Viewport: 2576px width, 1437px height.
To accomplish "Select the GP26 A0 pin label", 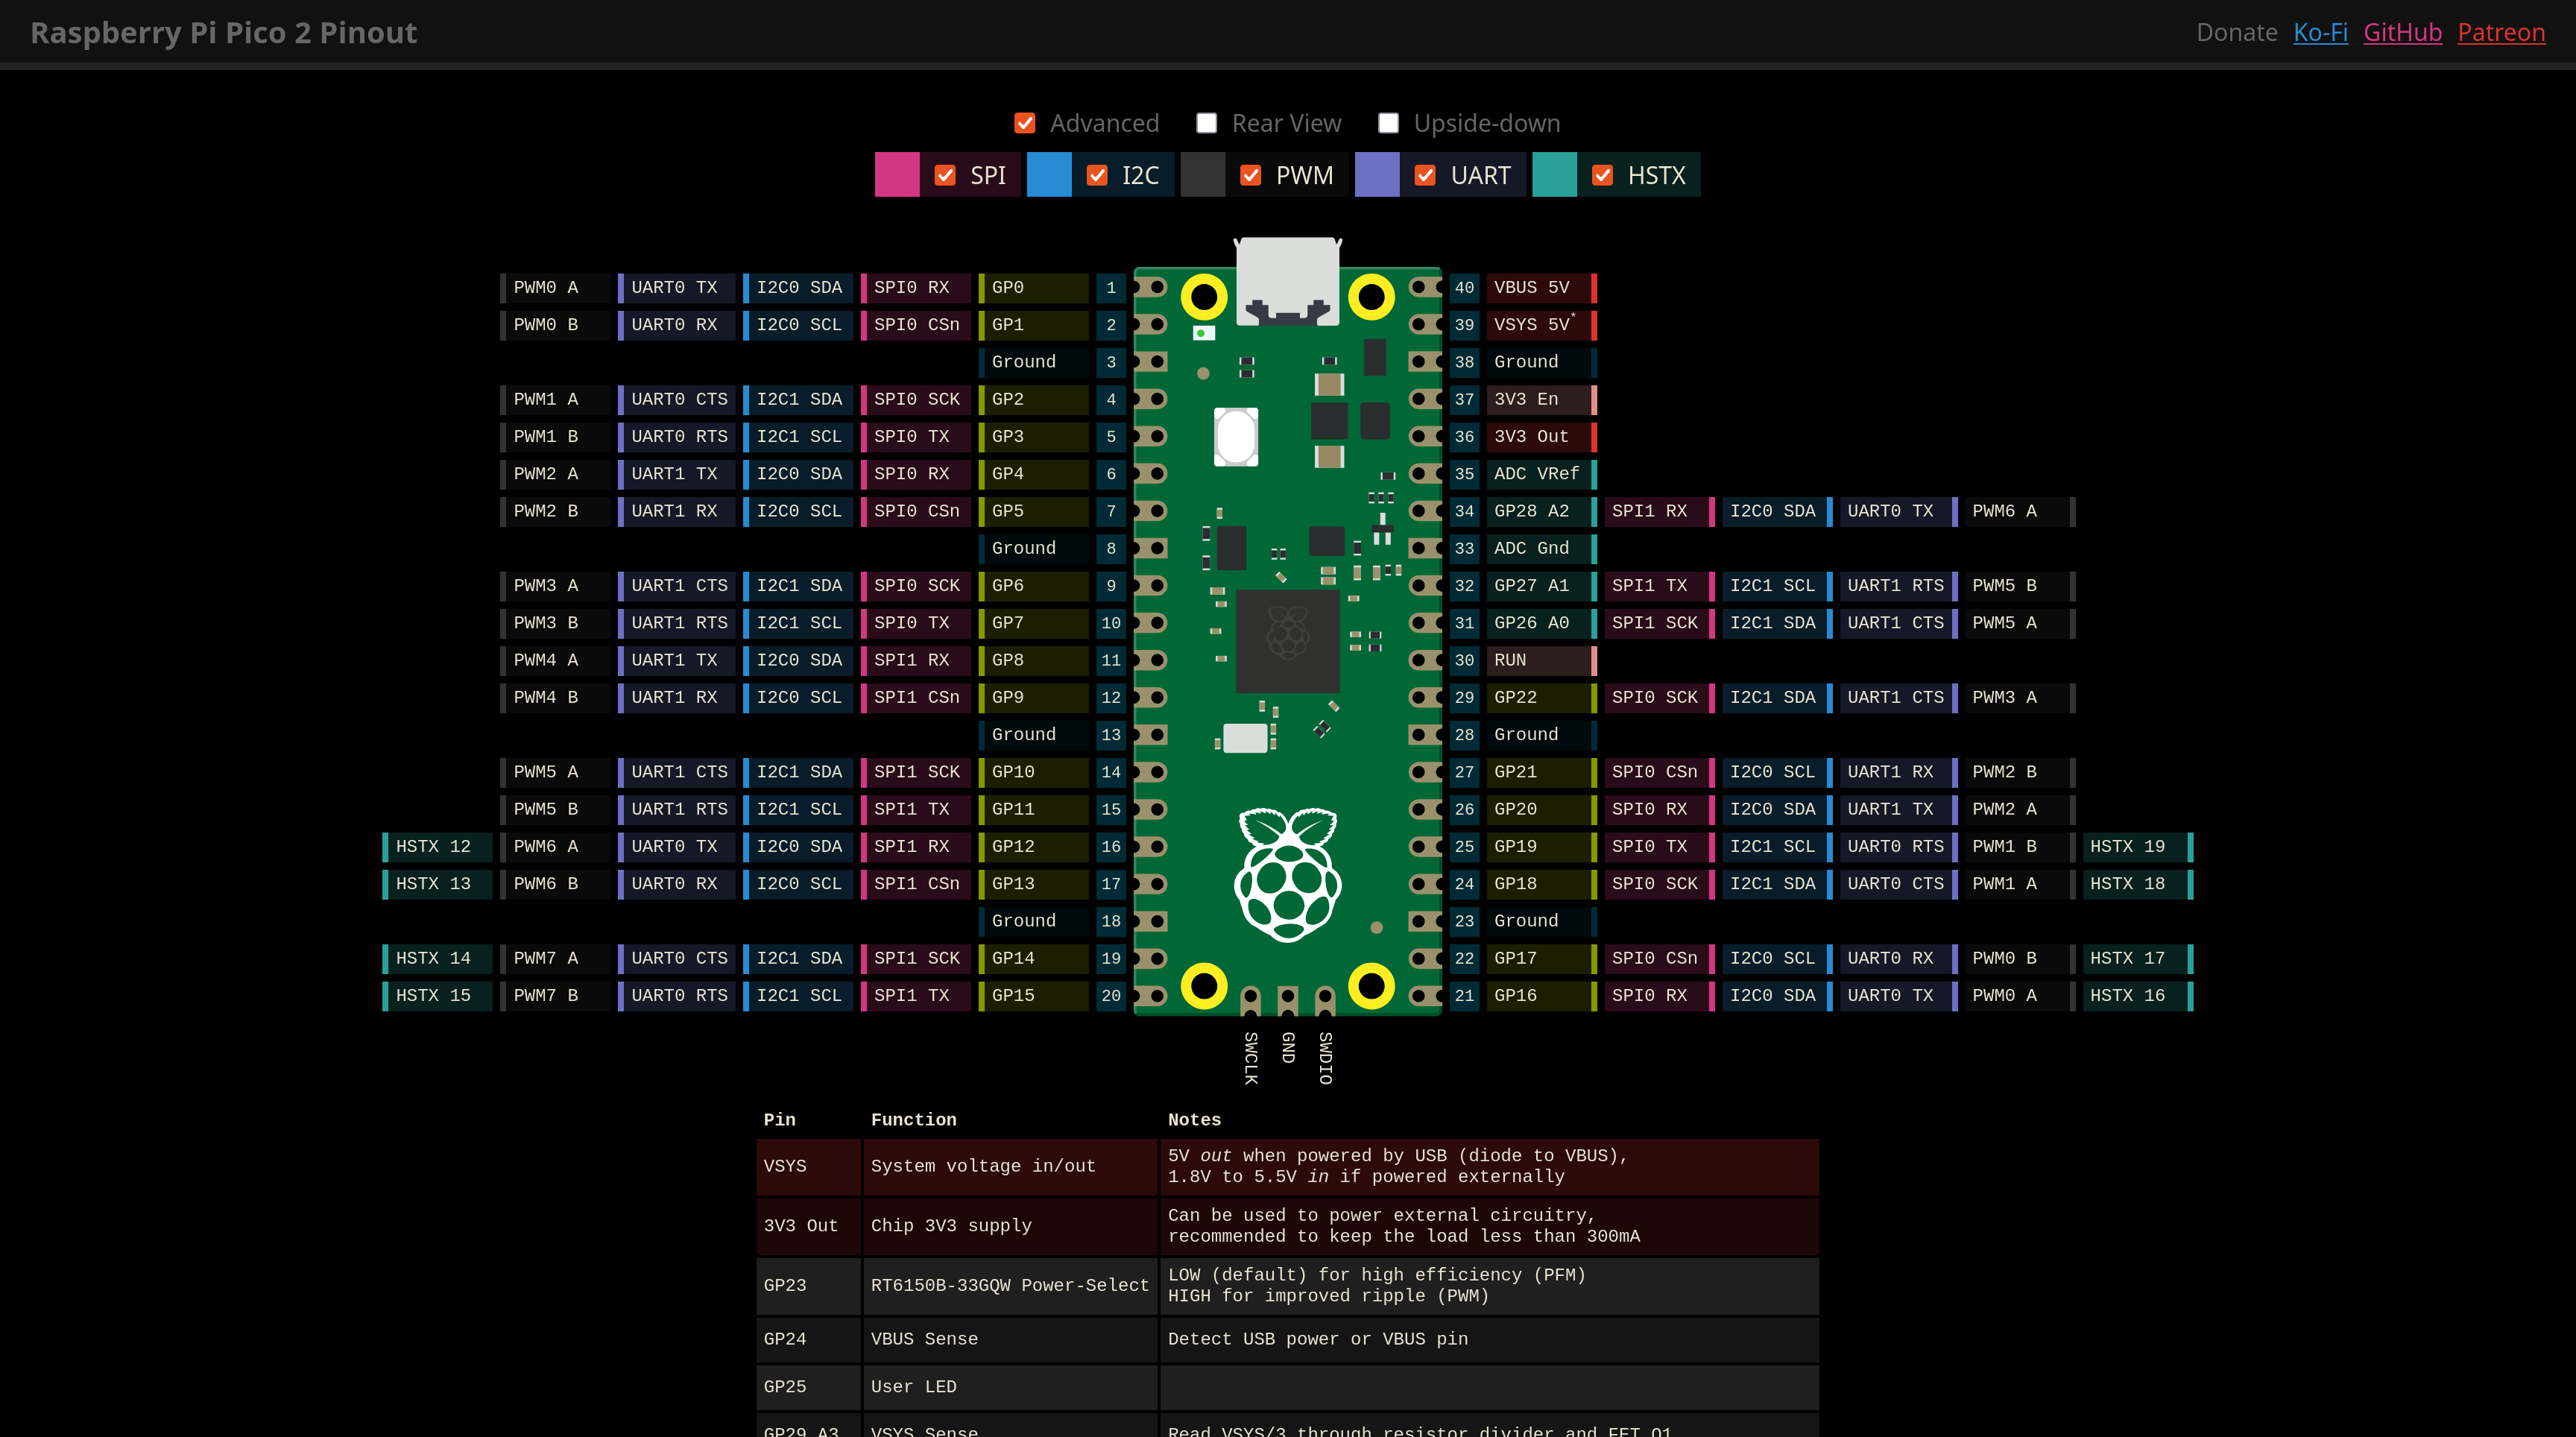I will pos(1541,622).
